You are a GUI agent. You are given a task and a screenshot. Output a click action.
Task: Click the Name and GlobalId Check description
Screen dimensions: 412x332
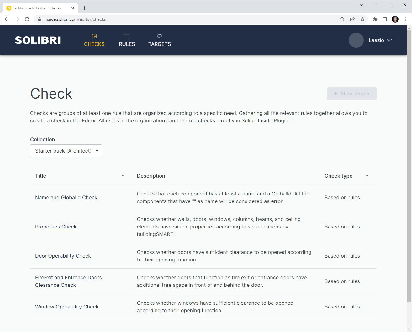[223, 197]
